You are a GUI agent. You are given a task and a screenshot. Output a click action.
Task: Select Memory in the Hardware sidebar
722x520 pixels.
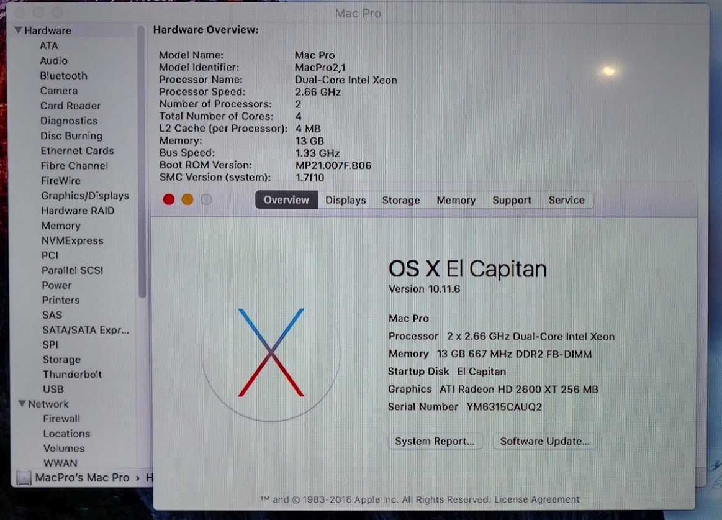pos(61,226)
